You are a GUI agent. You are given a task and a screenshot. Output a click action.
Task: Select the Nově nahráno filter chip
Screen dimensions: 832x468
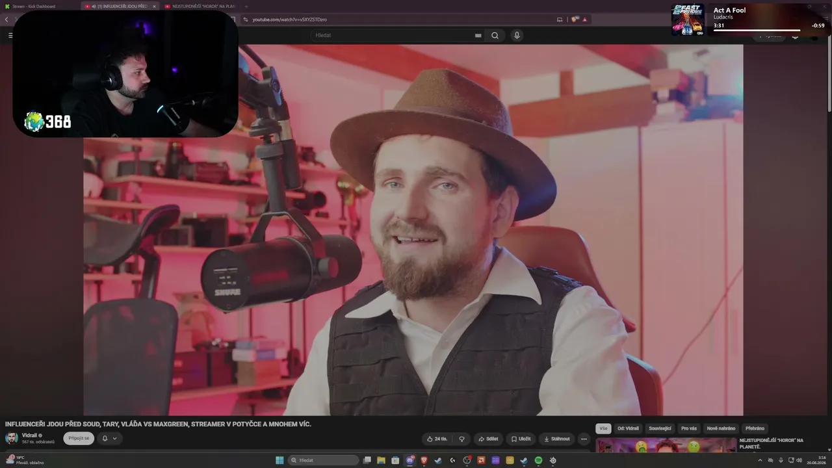click(x=721, y=428)
